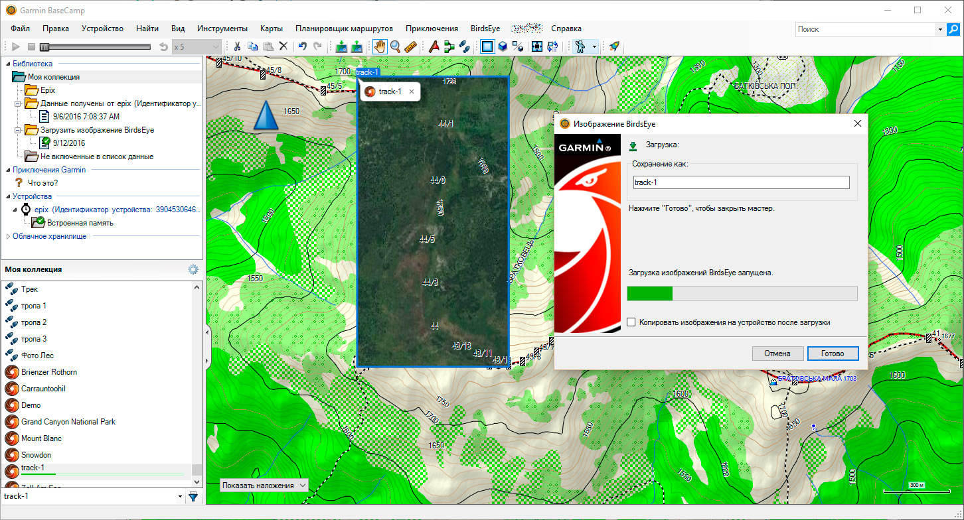The height and width of the screenshot is (520, 964).
Task: Click the scissors cut icon
Action: coord(236,46)
